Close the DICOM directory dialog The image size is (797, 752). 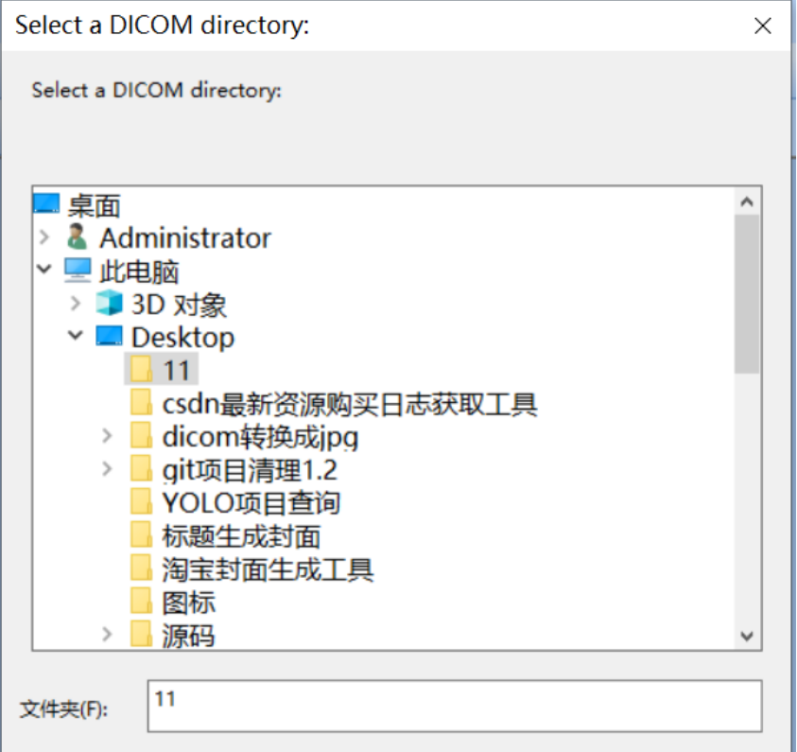(763, 26)
